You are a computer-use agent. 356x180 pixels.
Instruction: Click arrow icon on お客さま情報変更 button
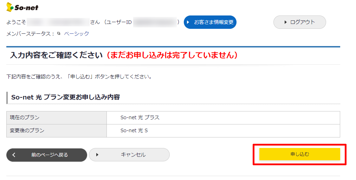pyautogui.click(x=188, y=22)
